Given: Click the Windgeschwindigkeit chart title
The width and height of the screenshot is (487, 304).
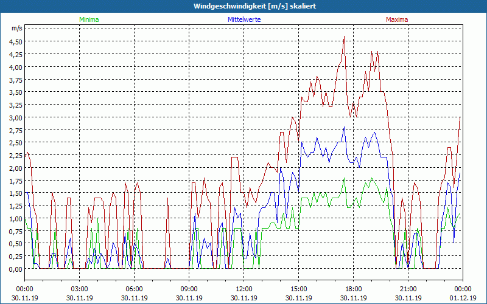Looking at the screenshot, I should 254,6.
